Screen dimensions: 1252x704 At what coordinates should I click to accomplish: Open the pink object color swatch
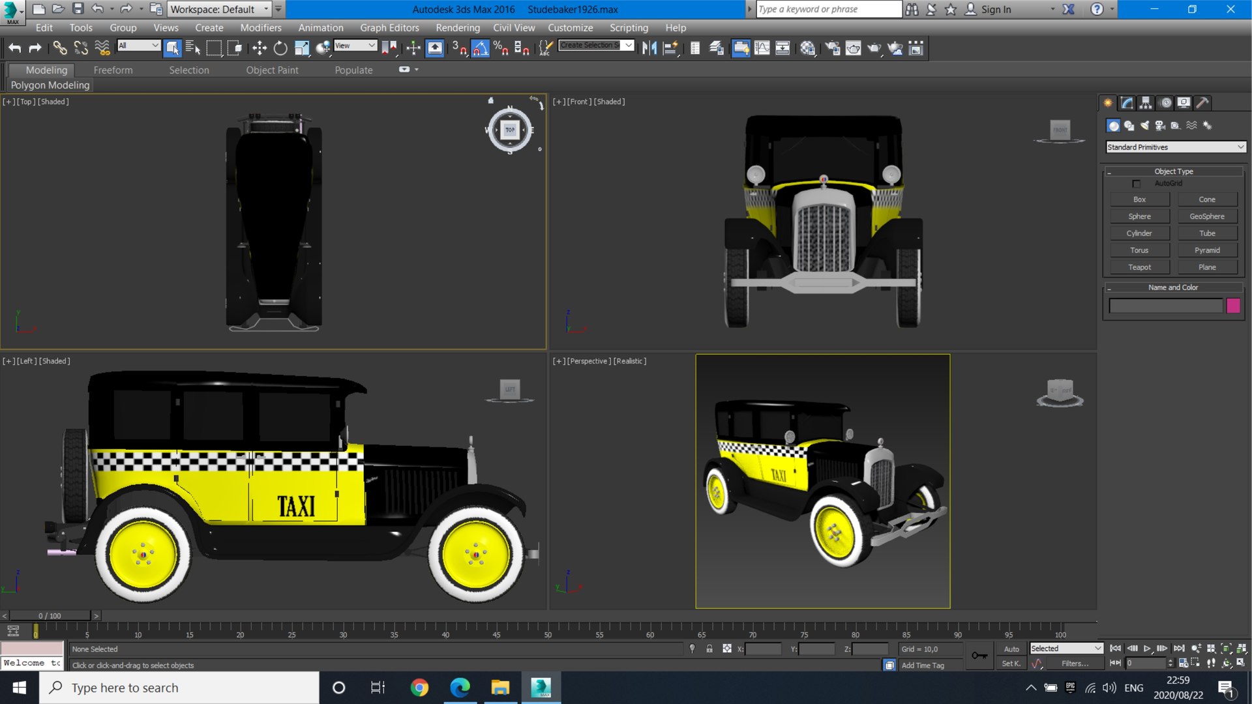point(1233,306)
